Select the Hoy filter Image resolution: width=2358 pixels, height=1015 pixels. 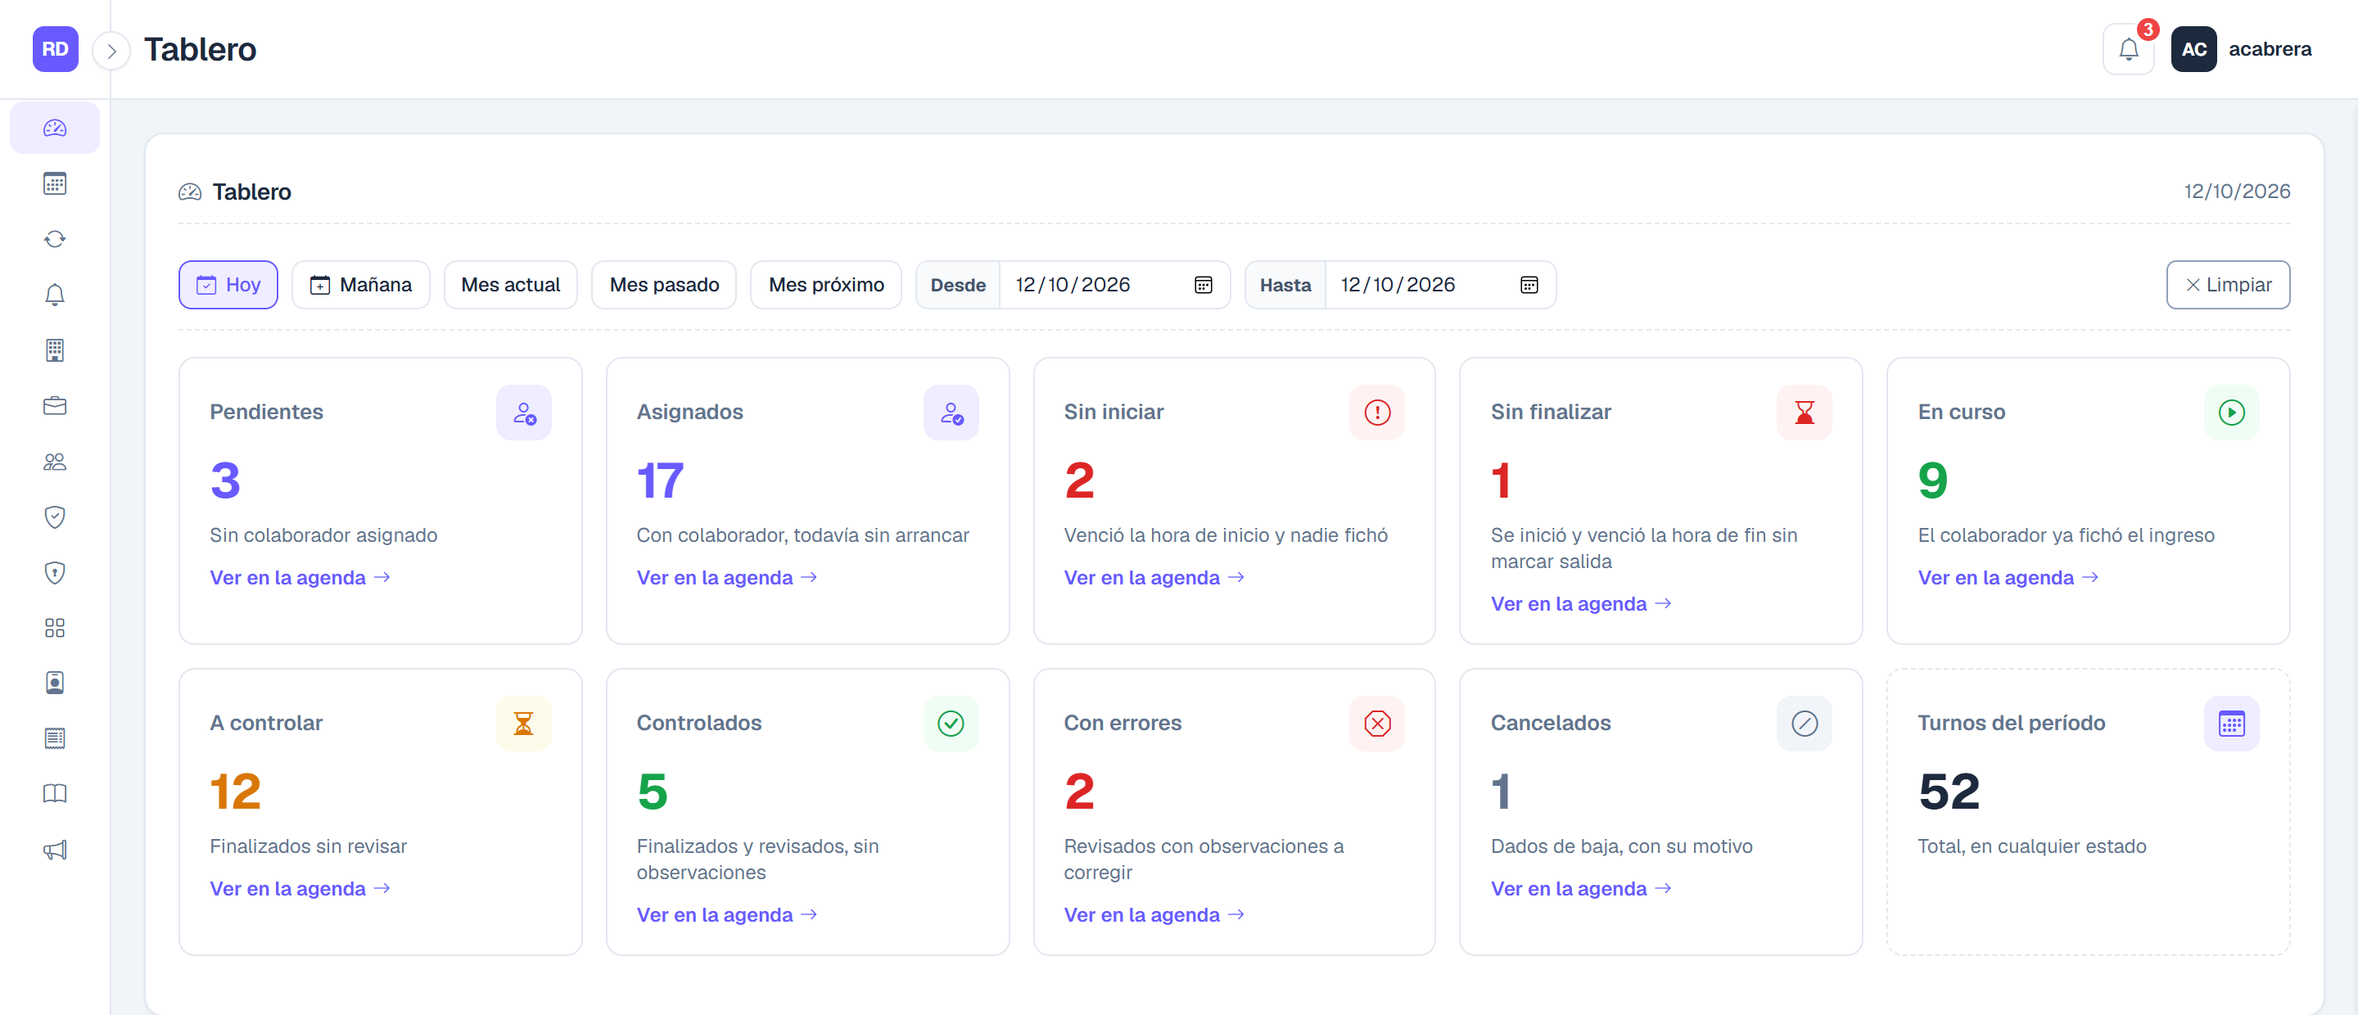pos(228,285)
